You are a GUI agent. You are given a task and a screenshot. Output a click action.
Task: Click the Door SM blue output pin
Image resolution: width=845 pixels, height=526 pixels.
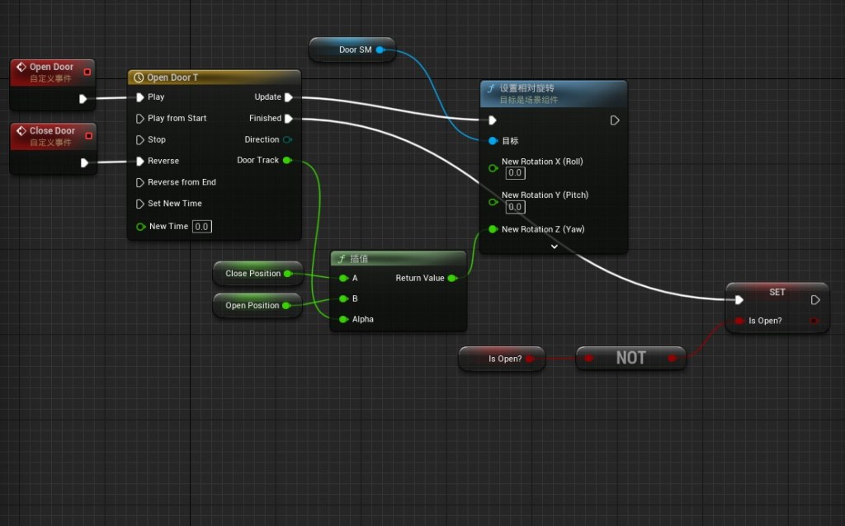pyautogui.click(x=380, y=50)
